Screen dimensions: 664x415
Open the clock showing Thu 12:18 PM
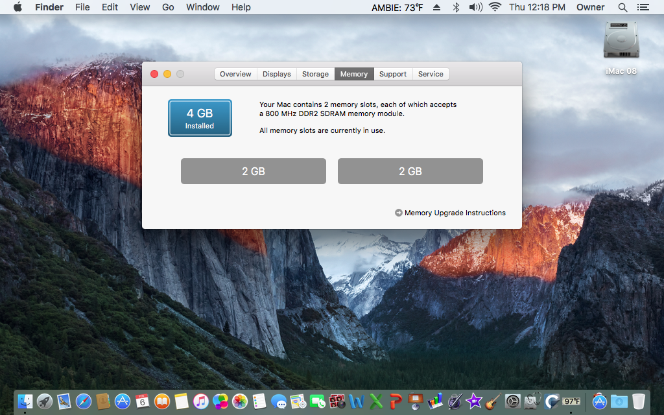[x=537, y=7]
